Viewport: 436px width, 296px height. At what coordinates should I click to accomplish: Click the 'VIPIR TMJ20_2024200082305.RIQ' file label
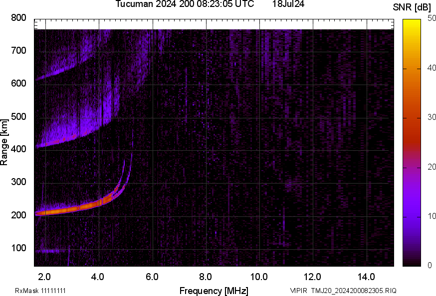[x=343, y=291]
